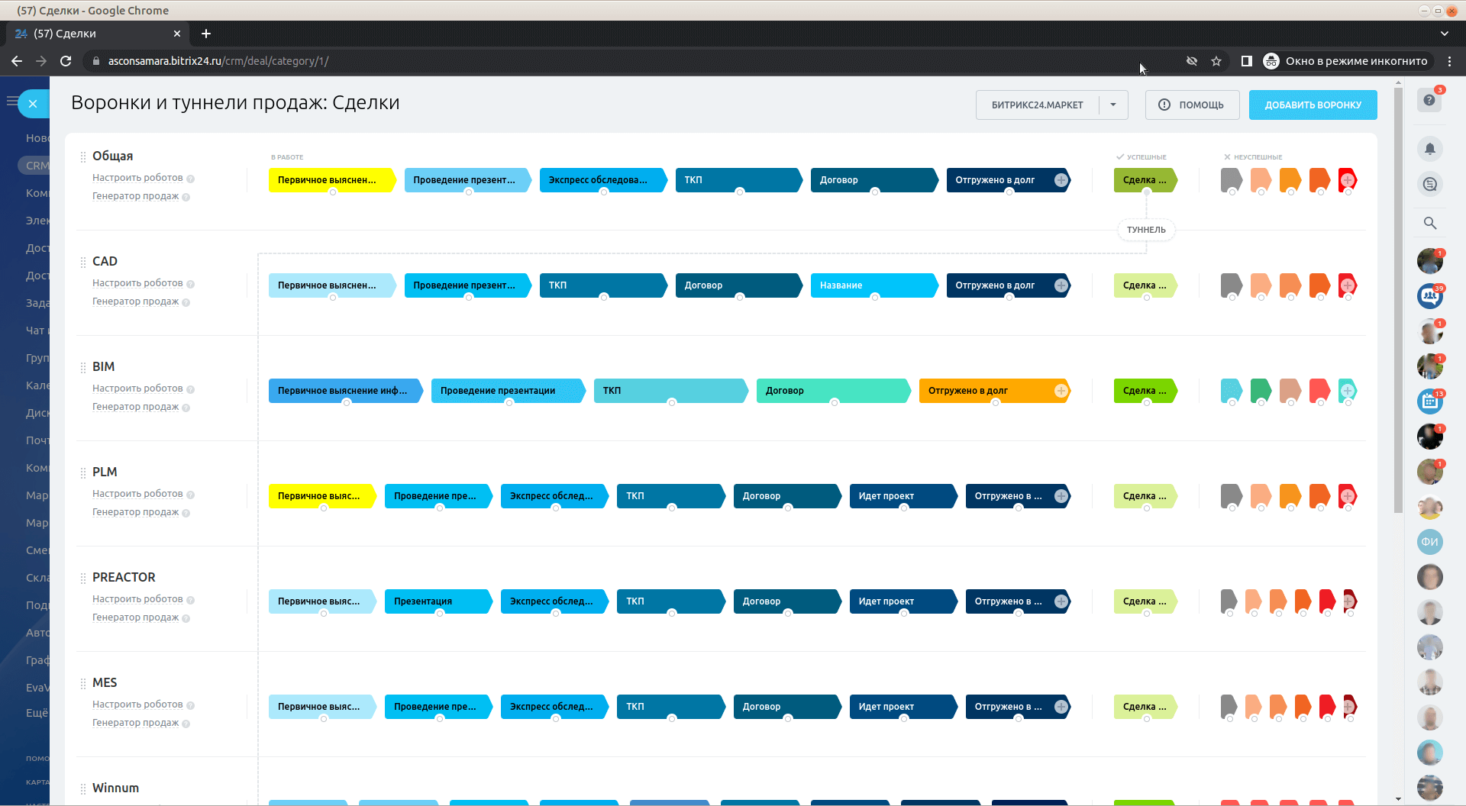Image resolution: width=1466 pixels, height=806 pixels.
Task: Grab the drag handle of the Общая funnel
Action: pos(83,156)
